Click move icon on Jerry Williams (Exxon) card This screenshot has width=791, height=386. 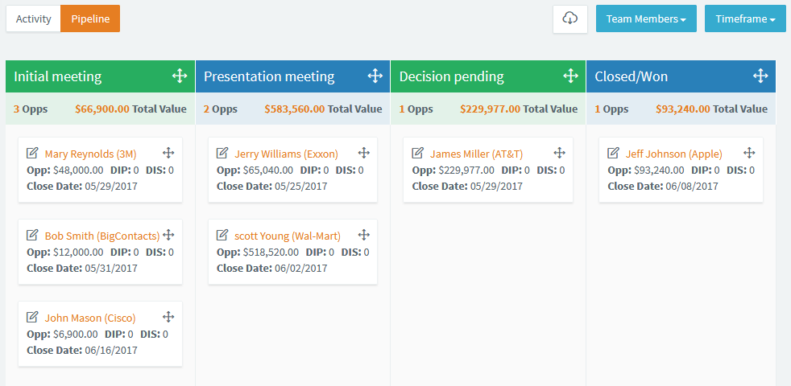364,153
